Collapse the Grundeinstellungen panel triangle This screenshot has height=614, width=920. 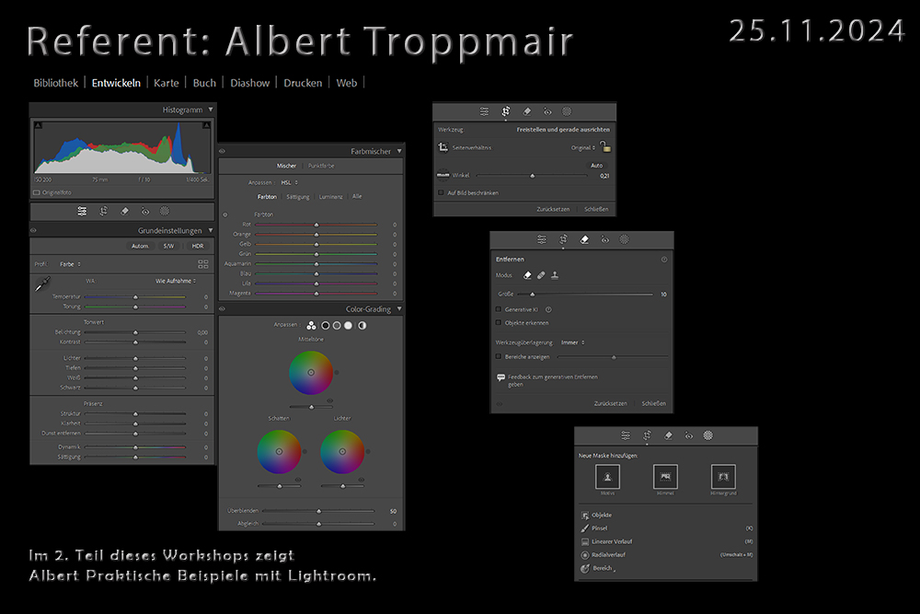(211, 230)
